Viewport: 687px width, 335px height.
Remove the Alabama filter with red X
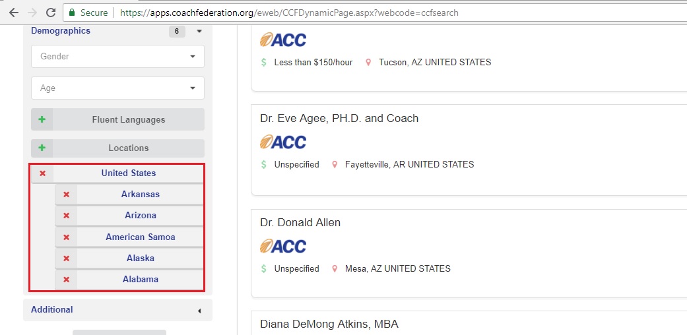pos(66,280)
